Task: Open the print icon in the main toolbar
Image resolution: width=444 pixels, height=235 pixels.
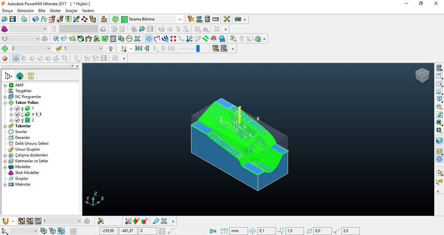Action: click(x=24, y=19)
